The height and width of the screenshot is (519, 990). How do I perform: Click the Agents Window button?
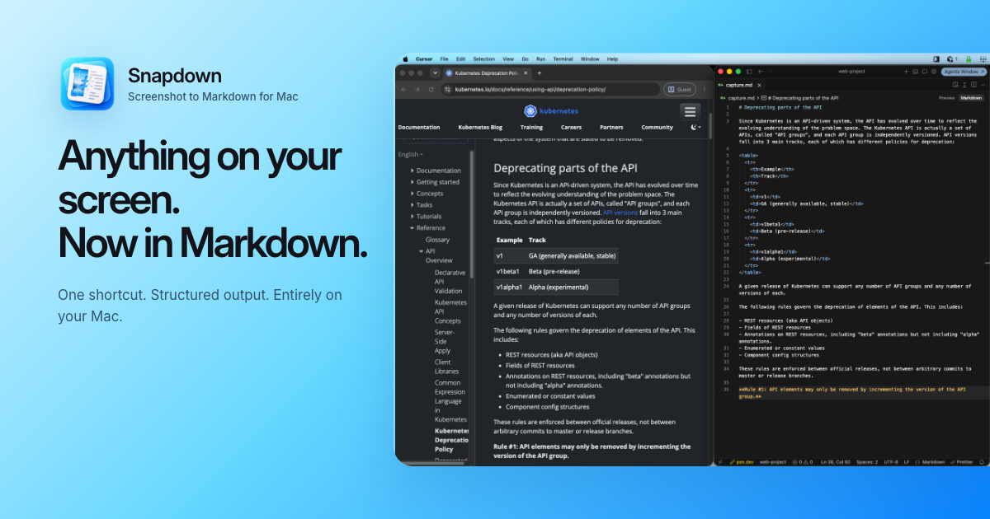pyautogui.click(x=964, y=72)
